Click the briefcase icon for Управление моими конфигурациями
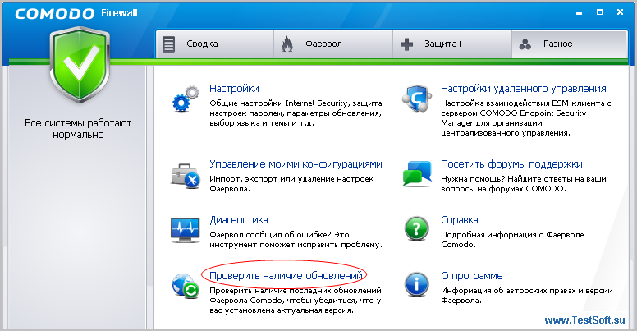637x331 pixels. point(186,175)
